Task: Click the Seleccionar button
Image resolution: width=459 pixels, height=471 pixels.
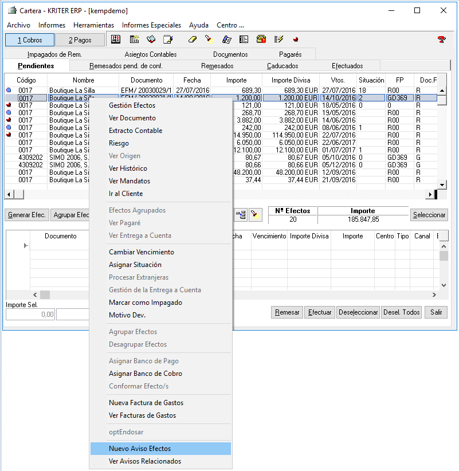Action: click(x=429, y=215)
